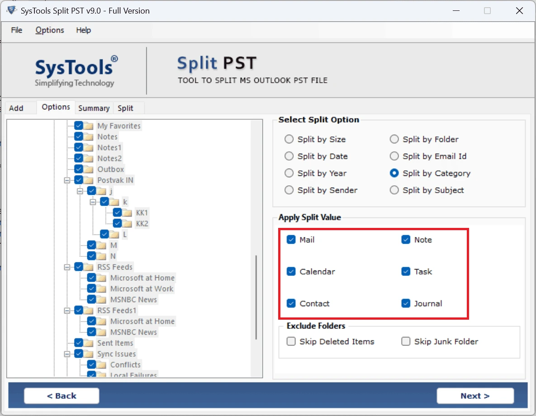This screenshot has height=416, width=536.
Task: Click the folder tree vertical scrollbar
Action: point(256,298)
